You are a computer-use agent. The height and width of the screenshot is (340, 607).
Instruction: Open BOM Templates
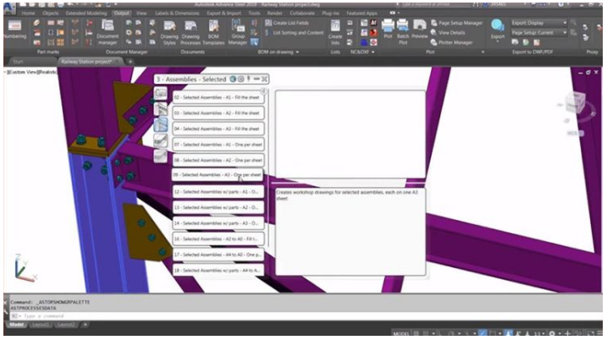point(213,32)
